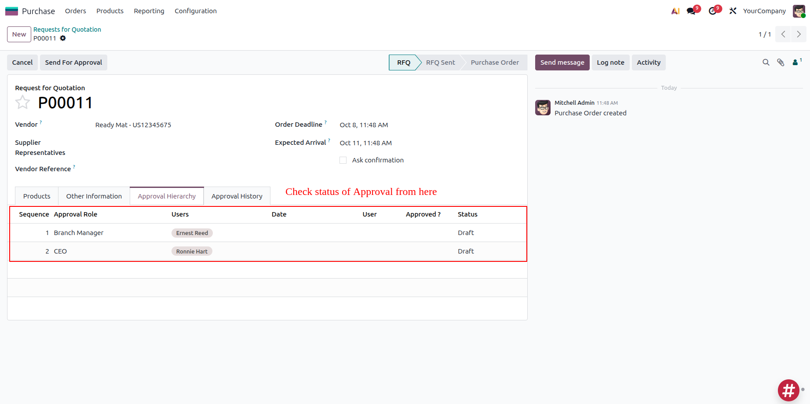The image size is (810, 404).
Task: Select the Other Information tab
Action: (x=94, y=196)
